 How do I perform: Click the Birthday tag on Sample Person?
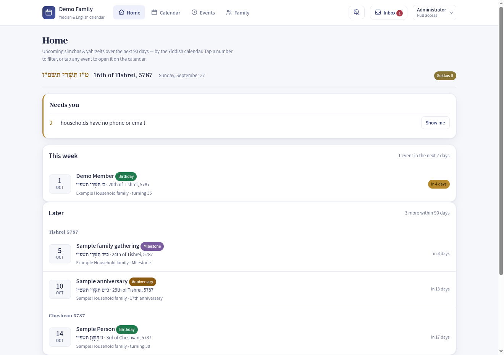point(127,329)
